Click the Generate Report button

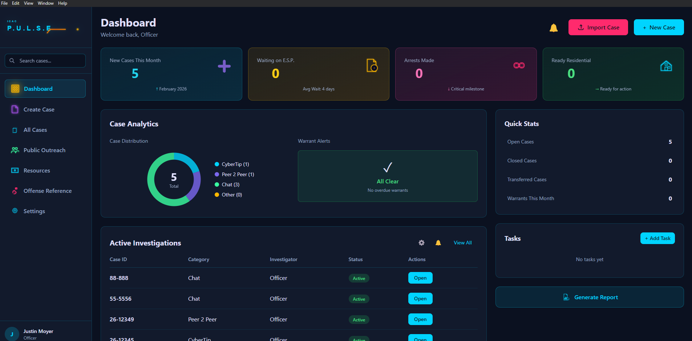[590, 297]
